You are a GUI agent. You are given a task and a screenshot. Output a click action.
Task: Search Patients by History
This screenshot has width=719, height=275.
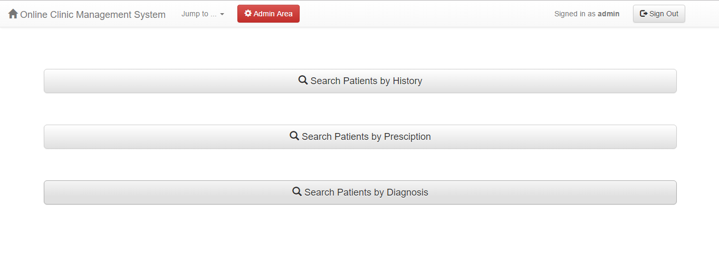pyautogui.click(x=360, y=81)
